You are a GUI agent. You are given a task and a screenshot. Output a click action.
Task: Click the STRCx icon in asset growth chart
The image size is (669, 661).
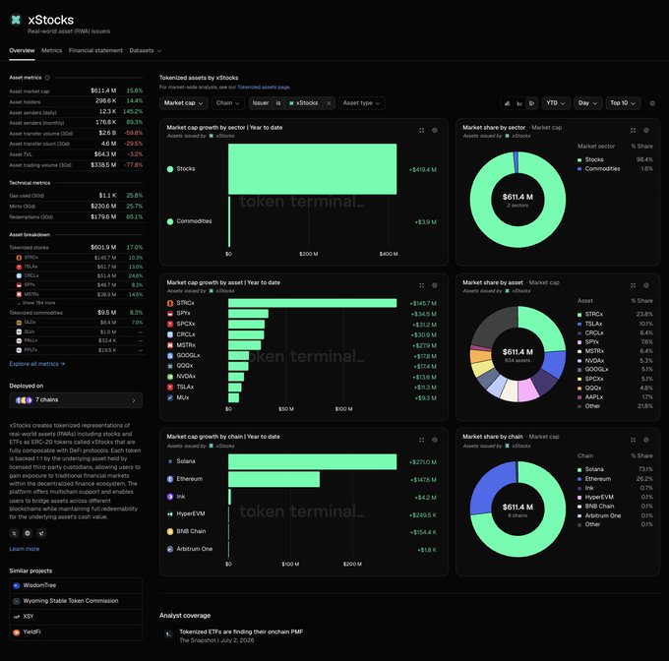point(170,303)
